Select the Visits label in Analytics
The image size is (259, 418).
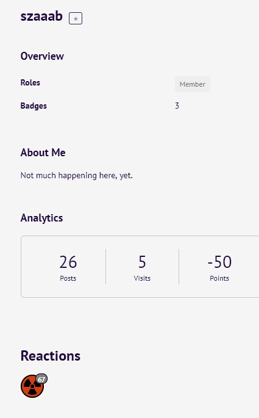pos(142,278)
